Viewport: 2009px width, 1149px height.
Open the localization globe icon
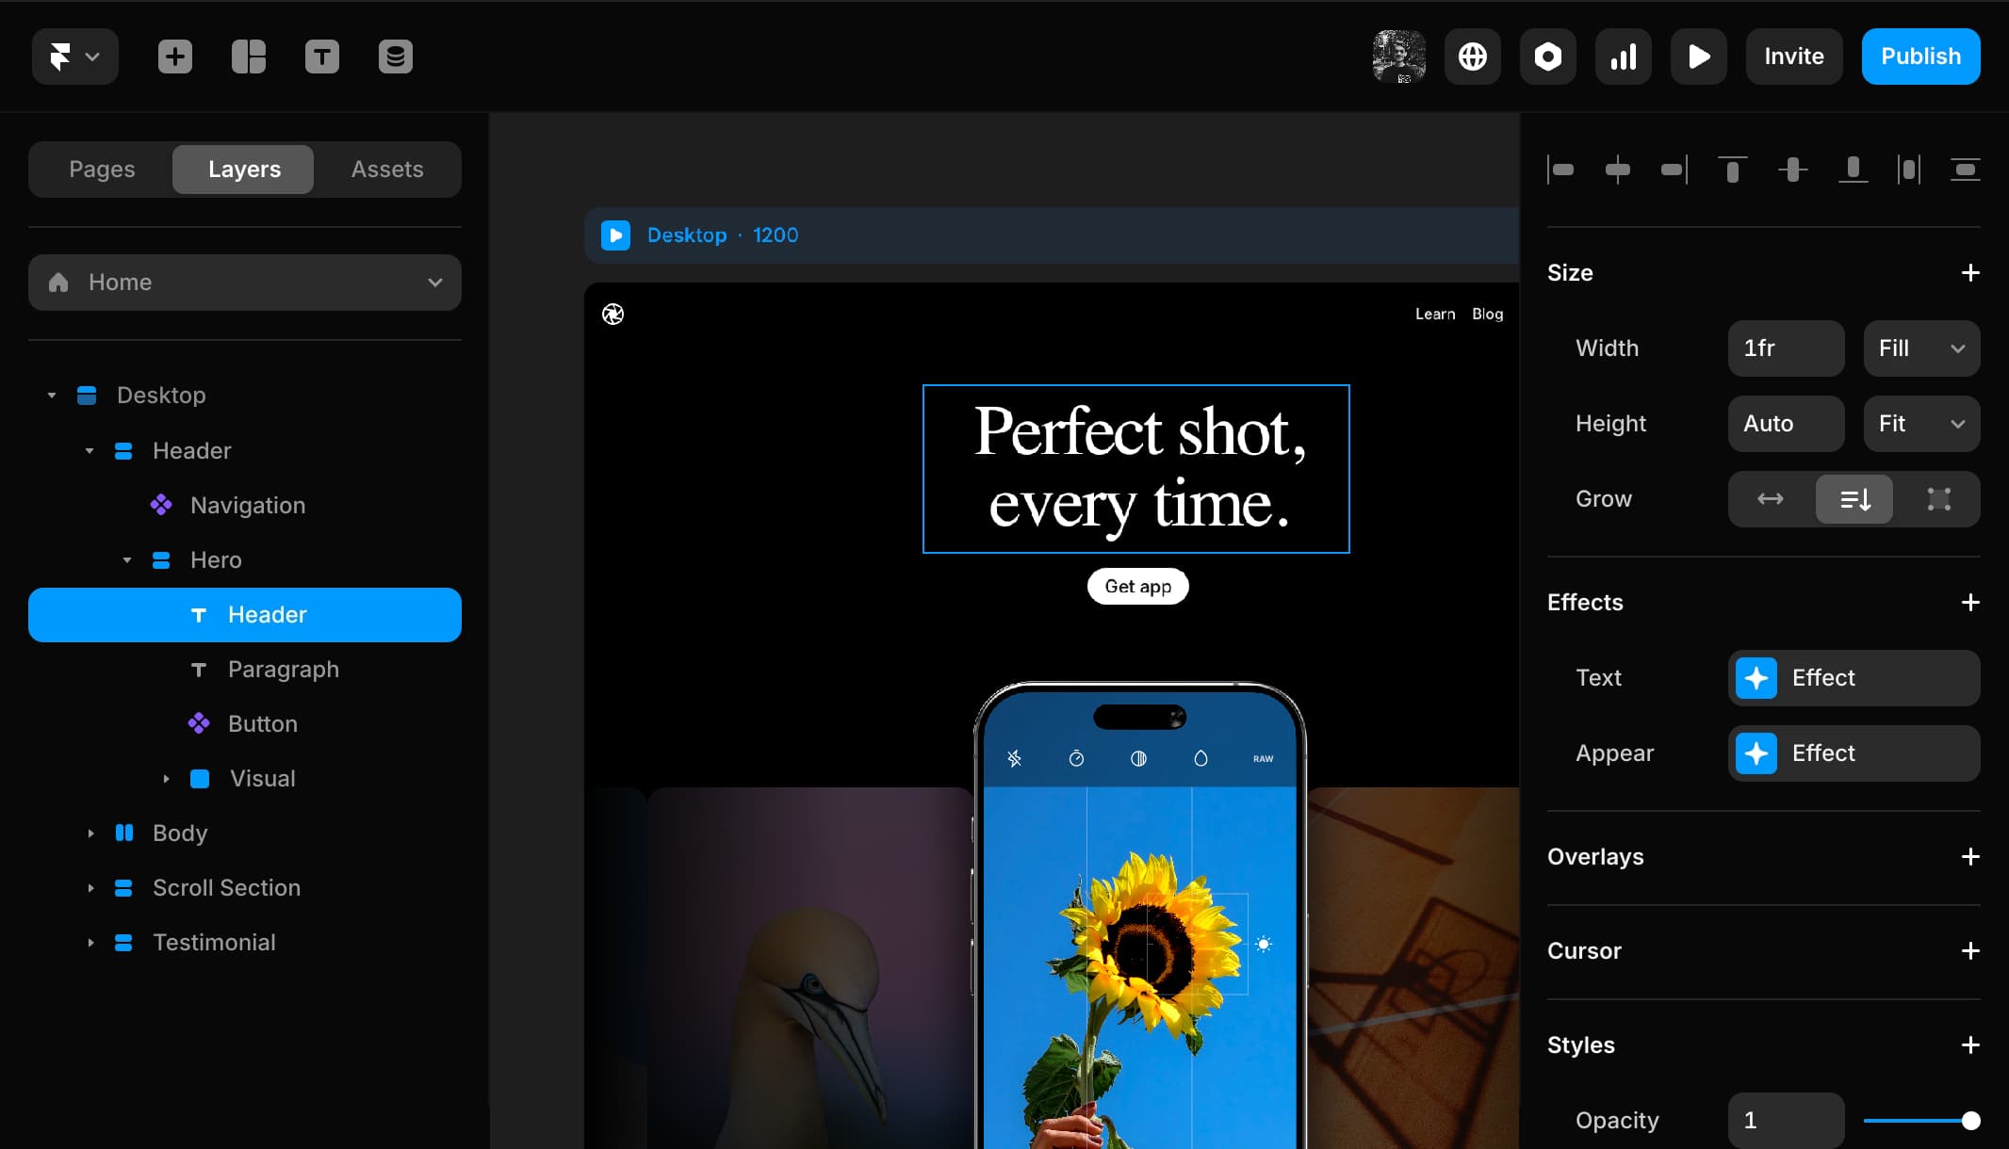coord(1472,57)
